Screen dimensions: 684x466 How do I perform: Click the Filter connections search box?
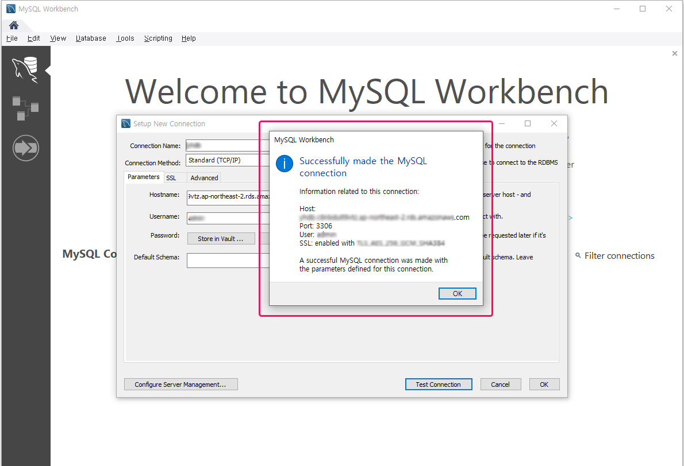620,255
